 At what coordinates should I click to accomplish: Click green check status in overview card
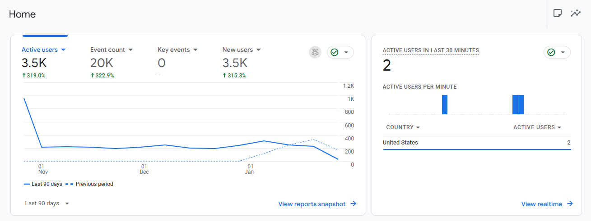coord(335,52)
